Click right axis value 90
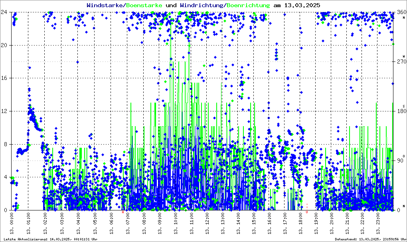The height and width of the screenshot is (242, 407). [x=400, y=161]
